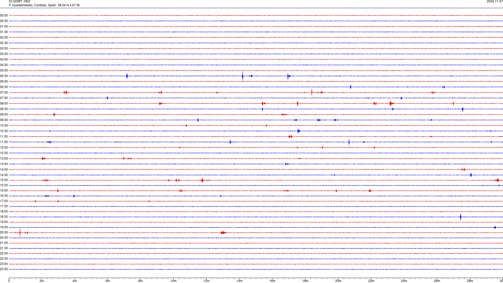Image resolution: width=503 pixels, height=283 pixels.
Task: Select the 05:00 time row label
Action: coord(4,70)
